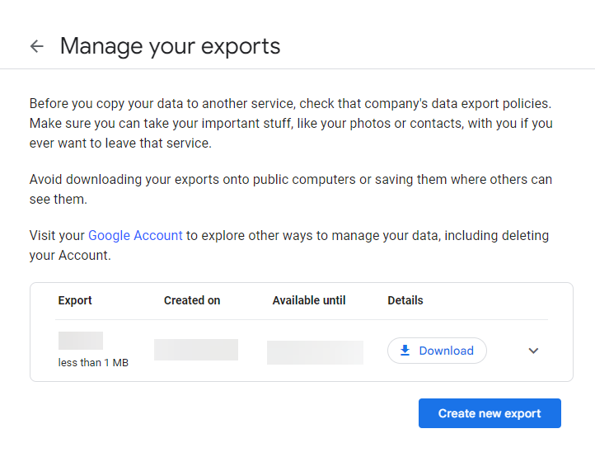The width and height of the screenshot is (595, 457).
Task: Select the Created on column header
Action: coord(192,300)
